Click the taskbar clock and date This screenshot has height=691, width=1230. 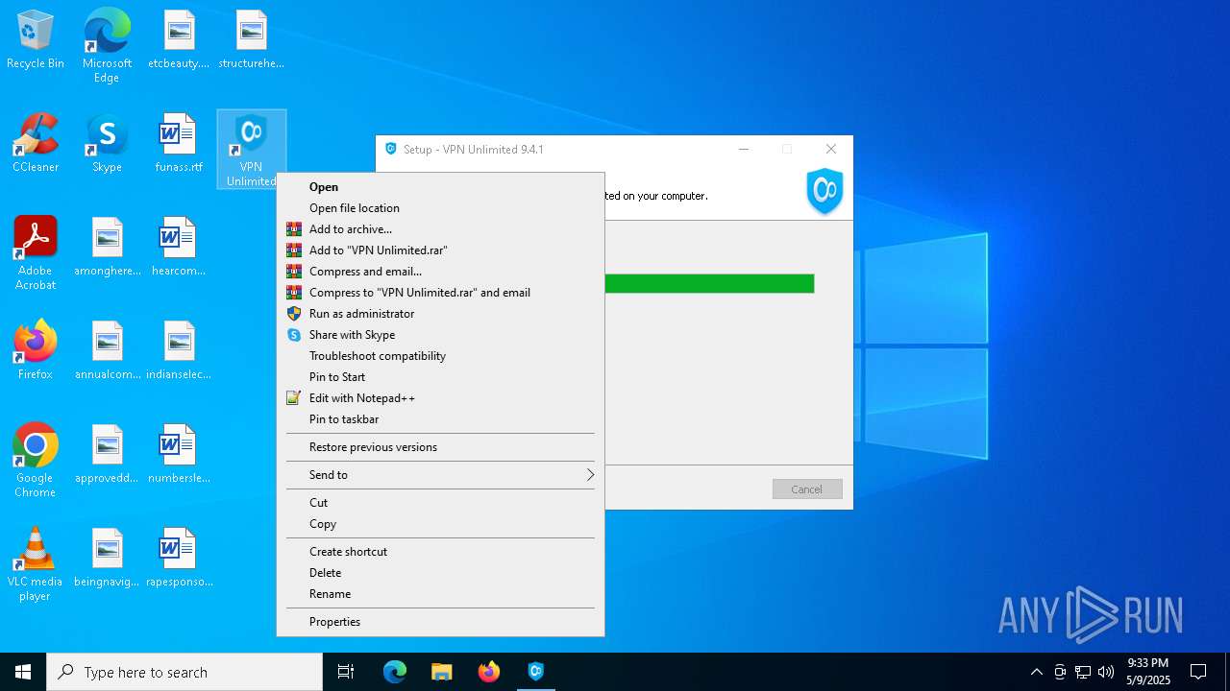click(1148, 672)
